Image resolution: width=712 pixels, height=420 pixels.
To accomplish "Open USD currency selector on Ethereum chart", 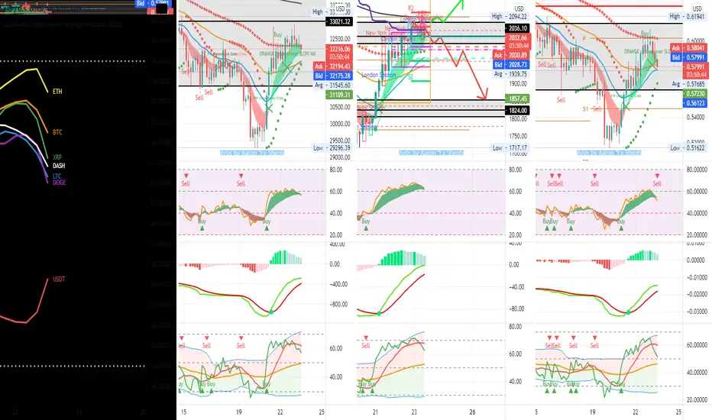I will coord(519,8).
